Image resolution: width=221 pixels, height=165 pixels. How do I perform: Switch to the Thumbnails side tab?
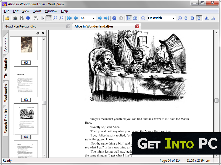click(6, 68)
